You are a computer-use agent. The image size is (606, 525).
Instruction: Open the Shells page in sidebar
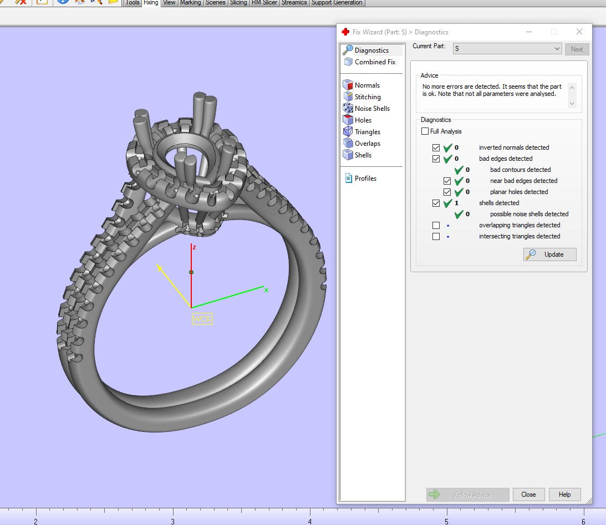[363, 155]
